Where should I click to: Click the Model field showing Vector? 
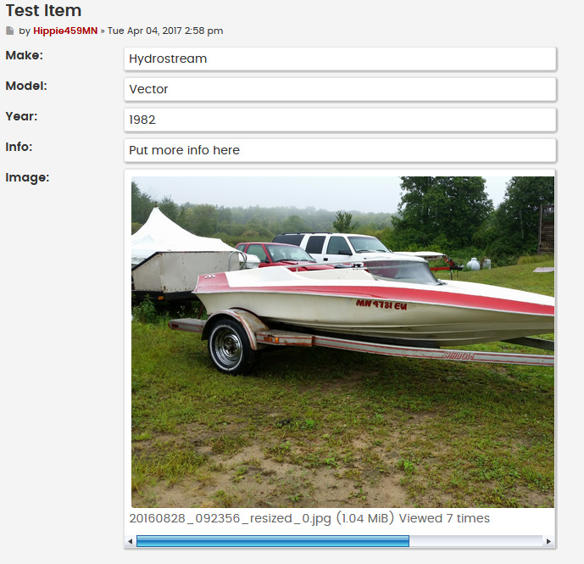tap(340, 89)
